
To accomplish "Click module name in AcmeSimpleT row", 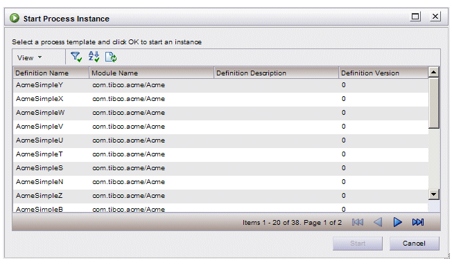I will click(x=128, y=154).
